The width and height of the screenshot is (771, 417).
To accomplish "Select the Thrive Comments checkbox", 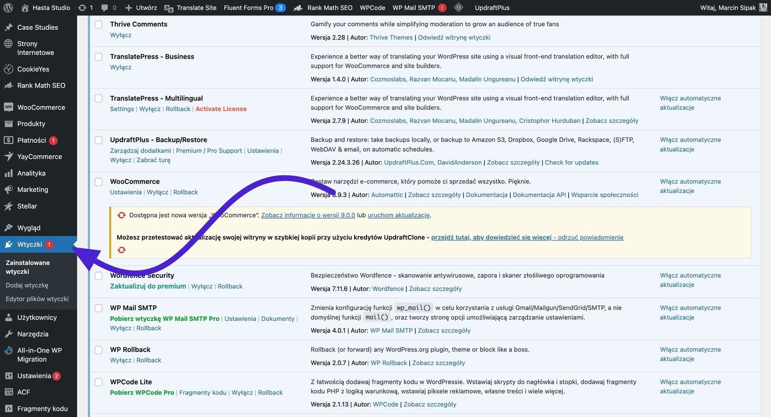I will (x=99, y=25).
